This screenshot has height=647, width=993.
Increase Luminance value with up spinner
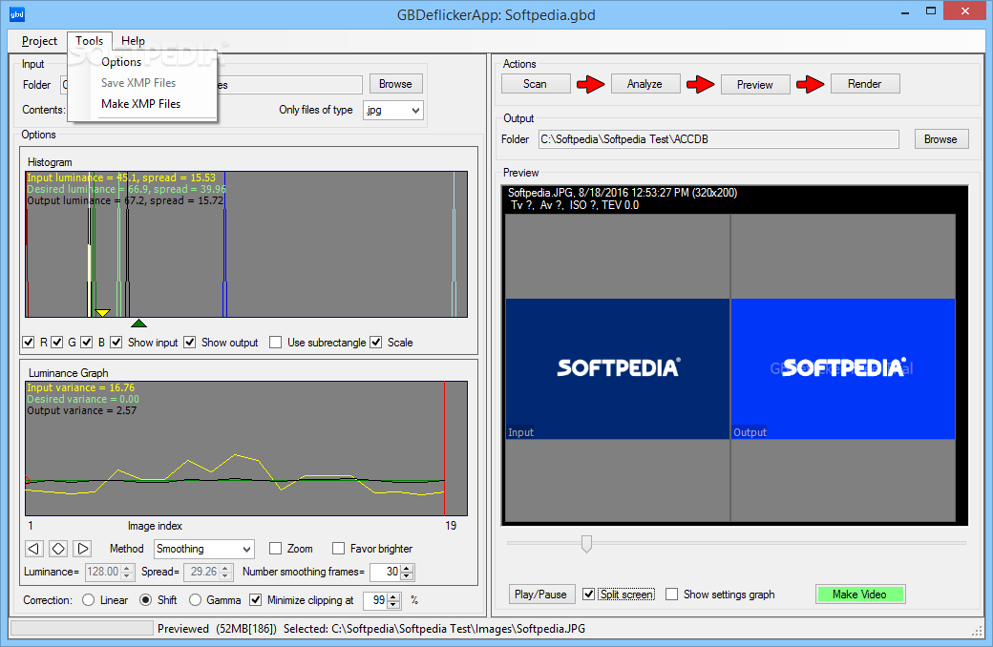click(127, 568)
